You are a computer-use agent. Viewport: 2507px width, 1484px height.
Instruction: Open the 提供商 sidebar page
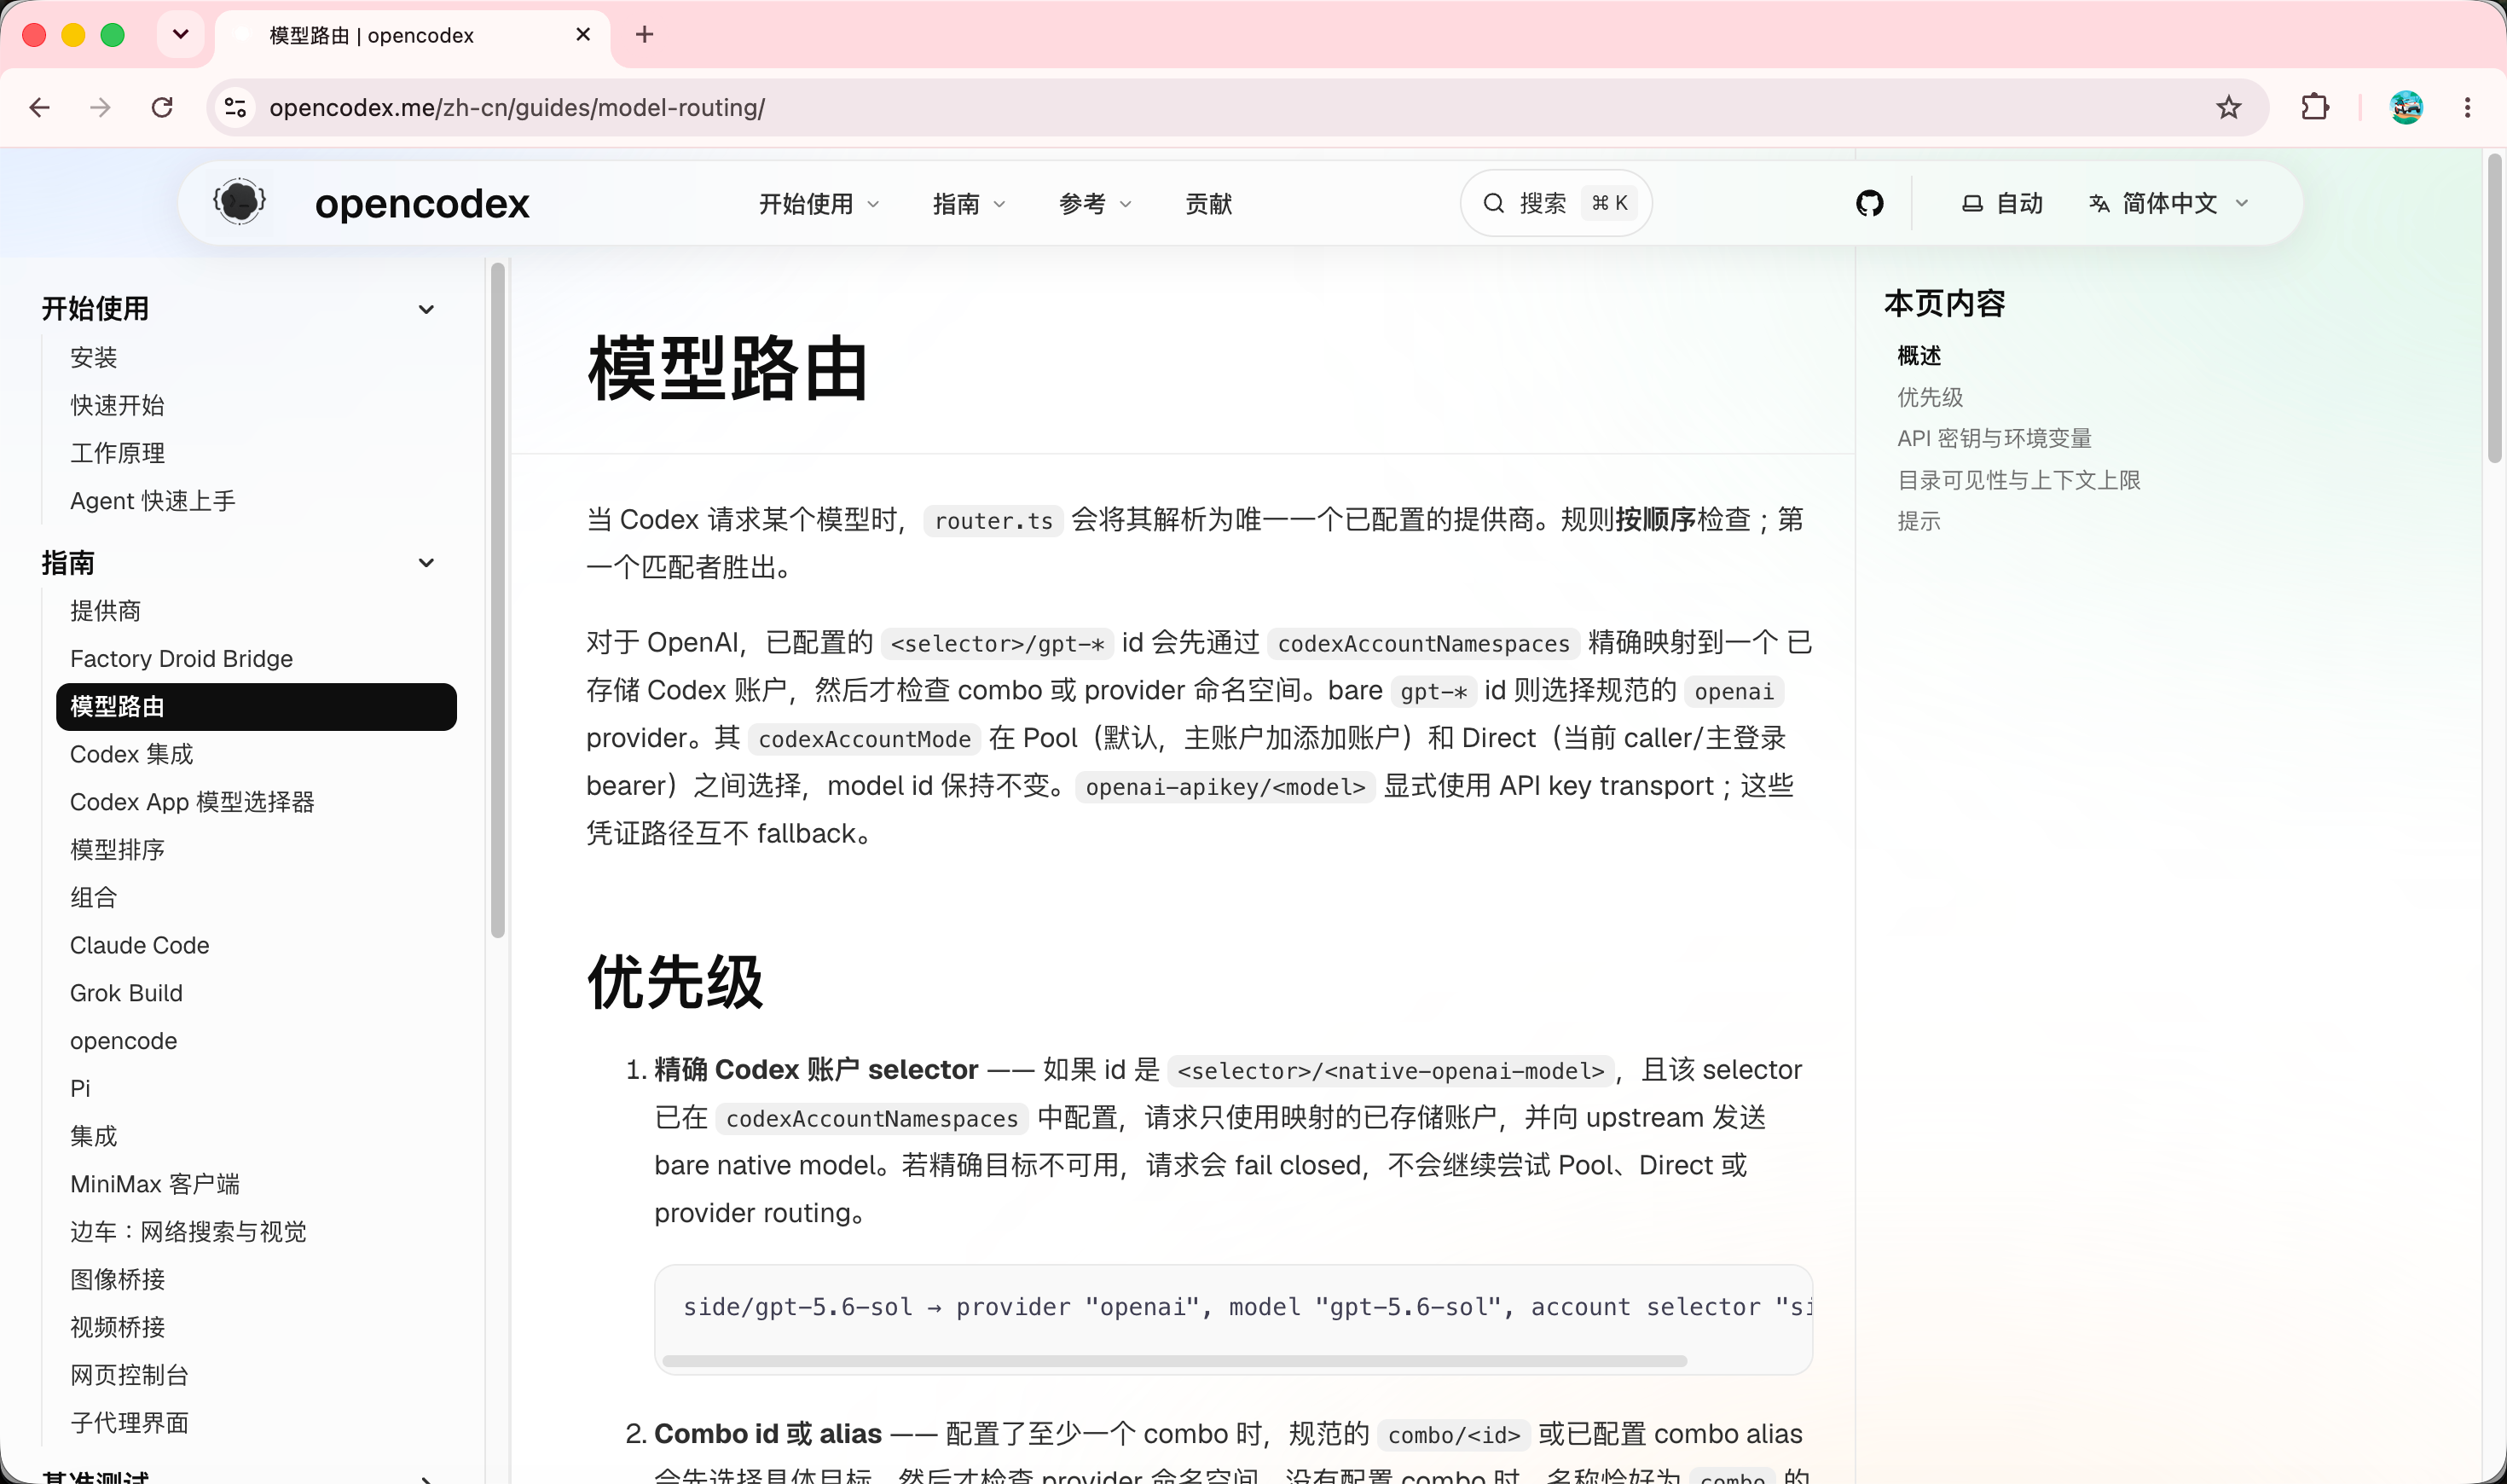click(x=105, y=611)
